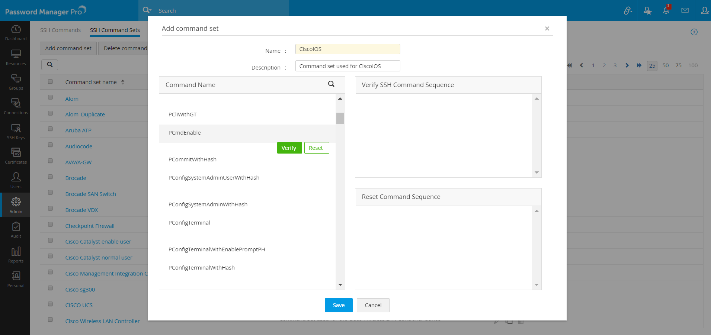Click the link-key icon in the top bar
This screenshot has width=711, height=335.
pyautogui.click(x=628, y=10)
